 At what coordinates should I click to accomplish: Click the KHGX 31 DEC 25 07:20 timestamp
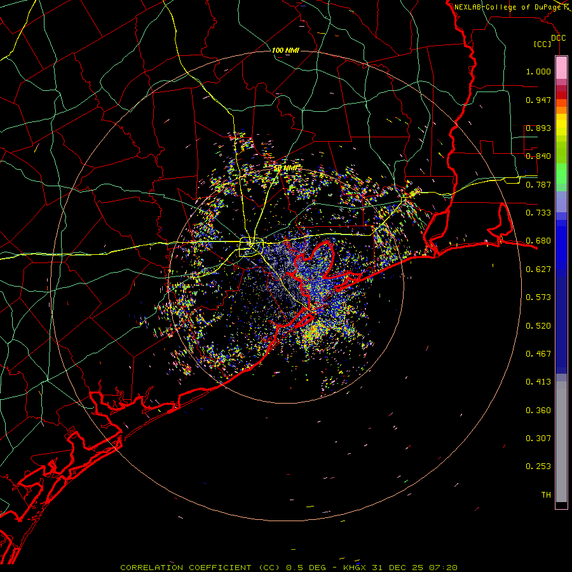click(x=400, y=568)
